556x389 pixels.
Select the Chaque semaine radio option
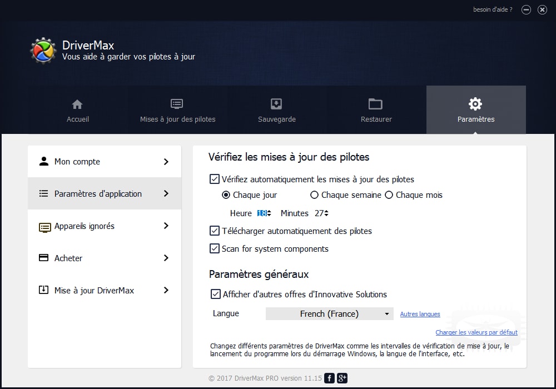(314, 195)
